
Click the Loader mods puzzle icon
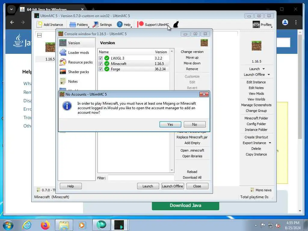click(x=63, y=52)
